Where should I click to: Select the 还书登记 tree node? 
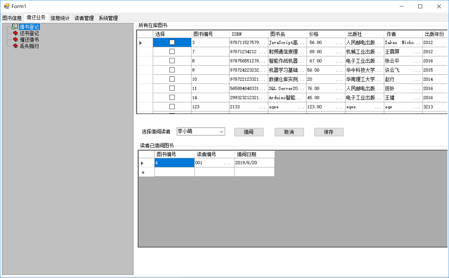tap(29, 33)
